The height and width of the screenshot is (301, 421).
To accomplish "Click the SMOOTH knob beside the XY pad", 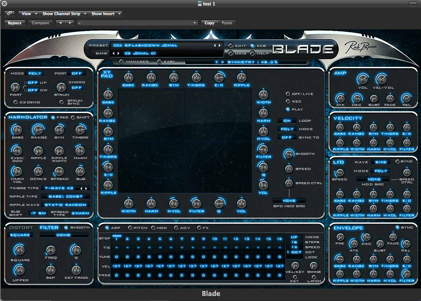I will pyautogui.click(x=288, y=154).
